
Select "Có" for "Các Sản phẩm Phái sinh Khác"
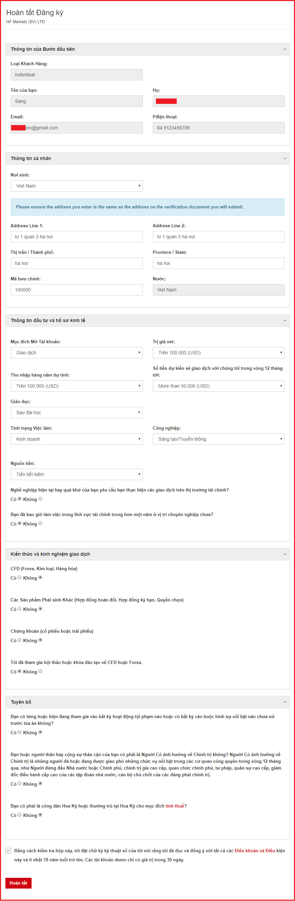(x=19, y=609)
